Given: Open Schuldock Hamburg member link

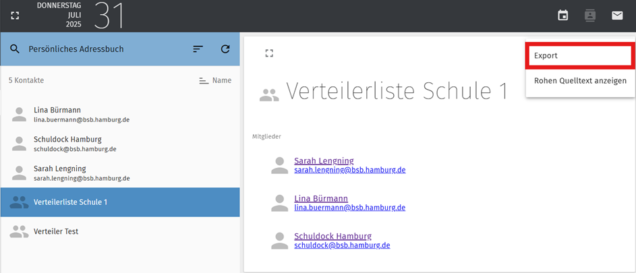Looking at the screenshot, I should point(333,236).
